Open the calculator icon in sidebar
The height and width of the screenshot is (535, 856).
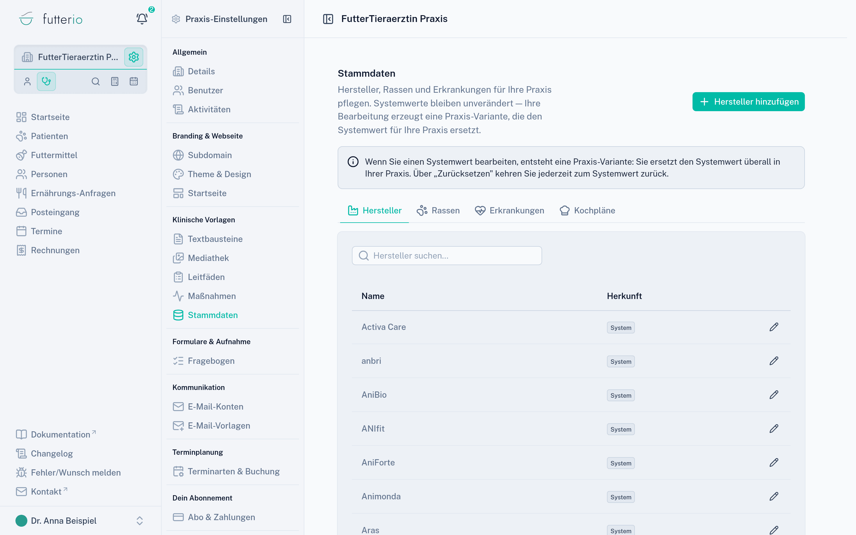(115, 81)
